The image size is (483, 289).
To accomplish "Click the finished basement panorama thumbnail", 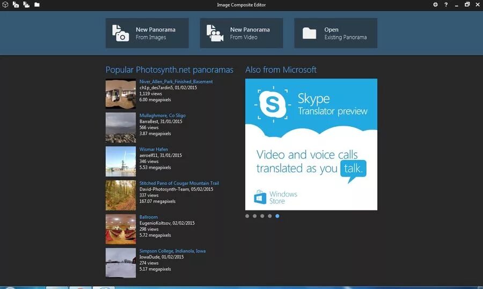I will click(121, 94).
